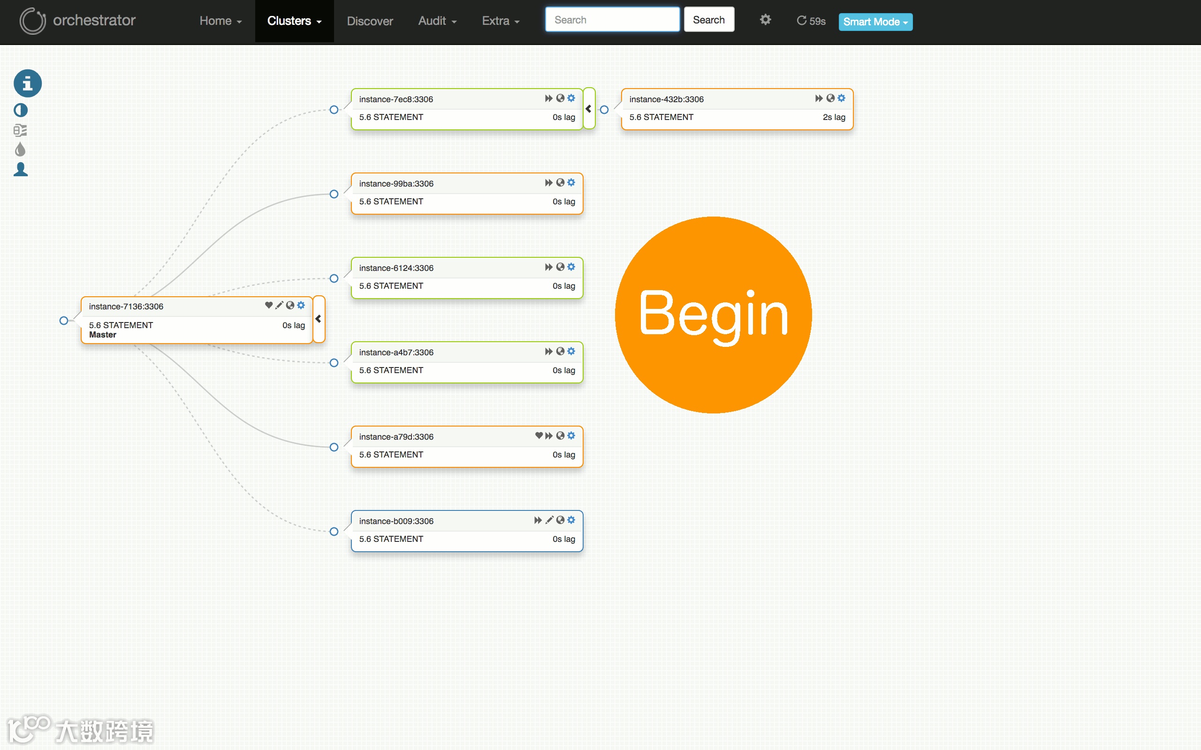Collapse replicas of instance-7136 master
The width and height of the screenshot is (1201, 750).
319,319
